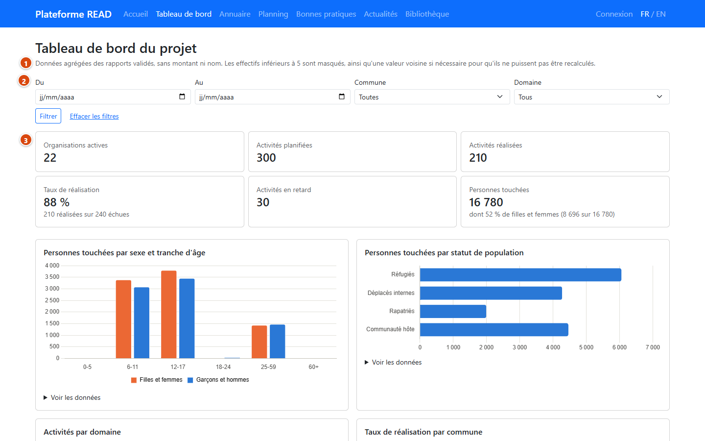Click the orange bar for age group 25-59
Viewport: 705px width, 441px height.
pyautogui.click(x=259, y=342)
